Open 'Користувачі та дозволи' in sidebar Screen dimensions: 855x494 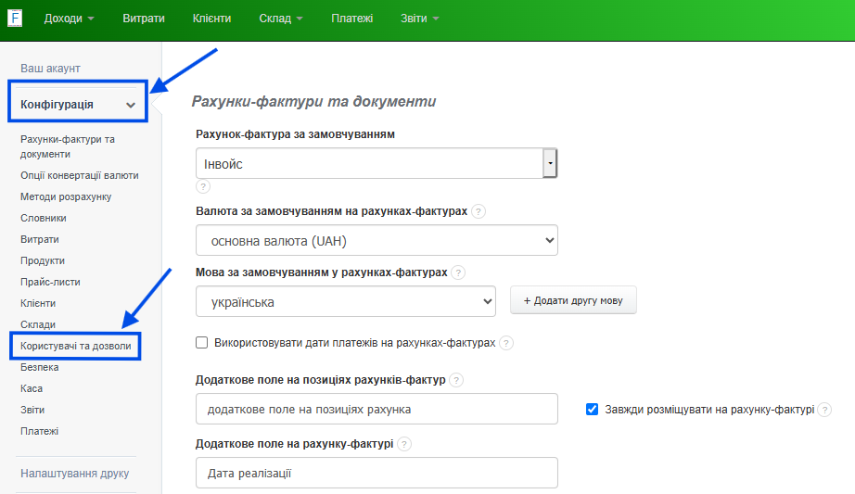[x=75, y=346]
